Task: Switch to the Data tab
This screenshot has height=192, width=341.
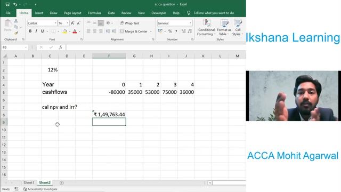Action: pos(111,13)
